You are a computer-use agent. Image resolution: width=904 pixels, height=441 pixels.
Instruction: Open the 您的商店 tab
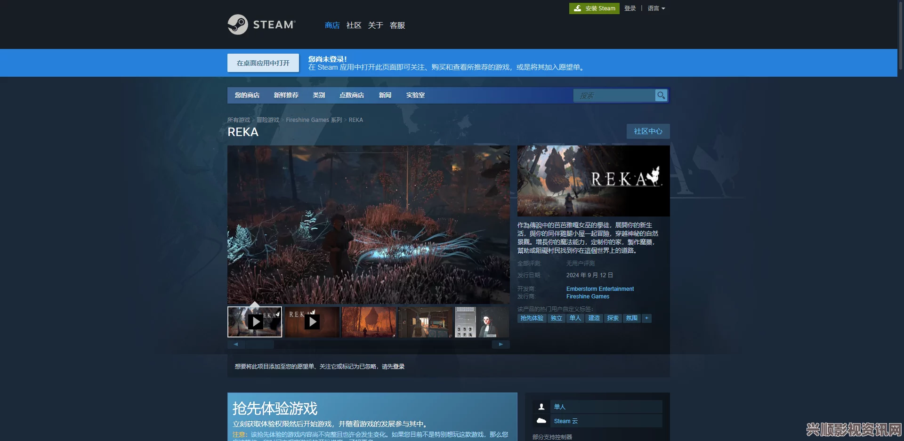coord(247,95)
